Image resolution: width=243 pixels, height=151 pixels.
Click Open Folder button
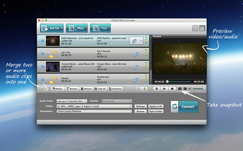pyautogui.click(x=156, y=111)
